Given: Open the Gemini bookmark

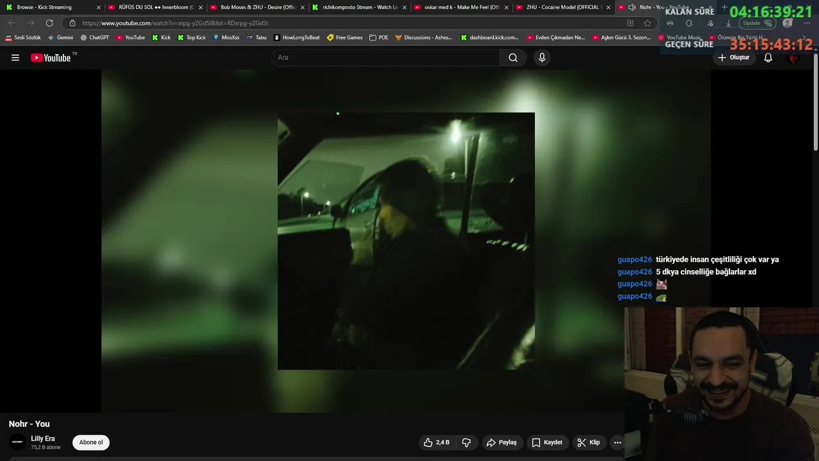Looking at the screenshot, I should (x=61, y=38).
